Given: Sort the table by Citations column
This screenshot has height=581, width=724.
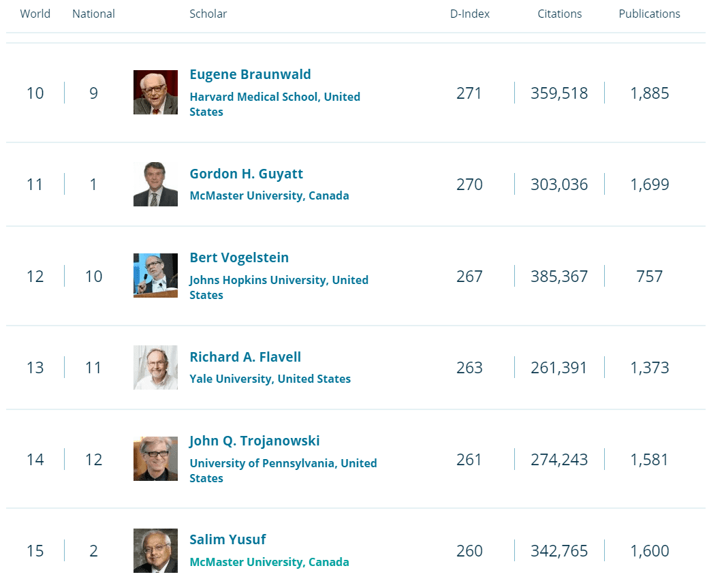Looking at the screenshot, I should pos(559,14).
